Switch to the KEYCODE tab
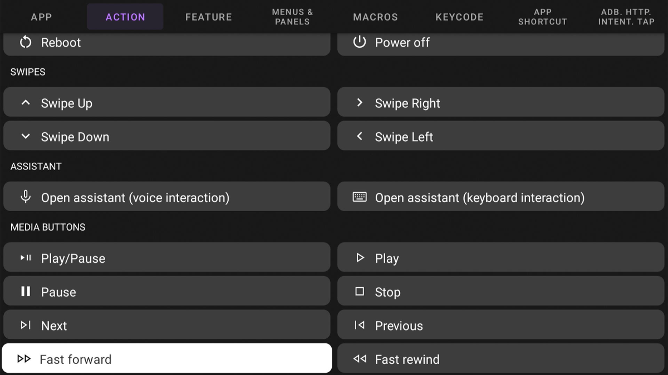The height and width of the screenshot is (375, 668). click(x=459, y=17)
